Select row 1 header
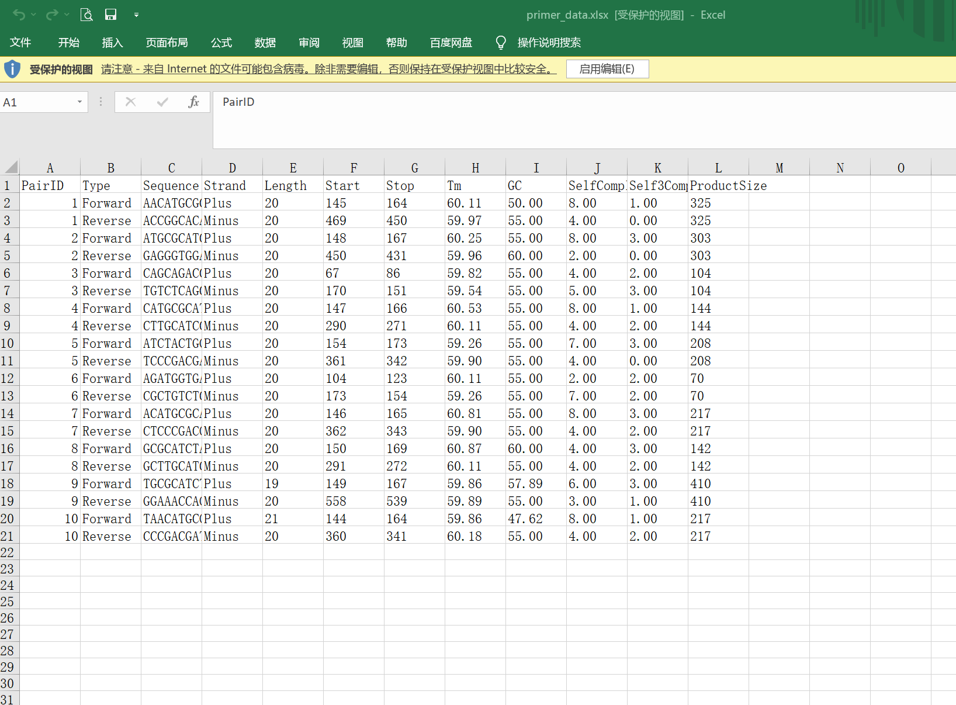This screenshot has height=705, width=956. 9,185
